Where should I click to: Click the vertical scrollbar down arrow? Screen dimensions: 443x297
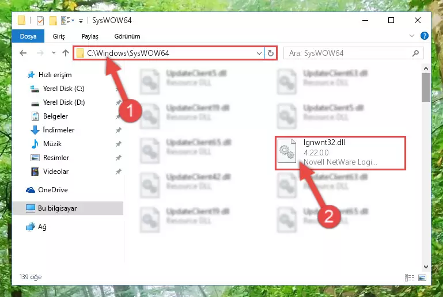pos(426,267)
